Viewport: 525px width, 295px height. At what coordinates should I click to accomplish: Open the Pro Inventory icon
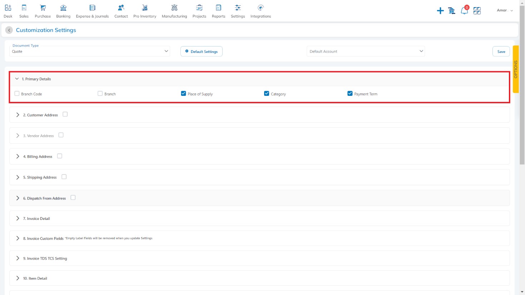coord(145,8)
